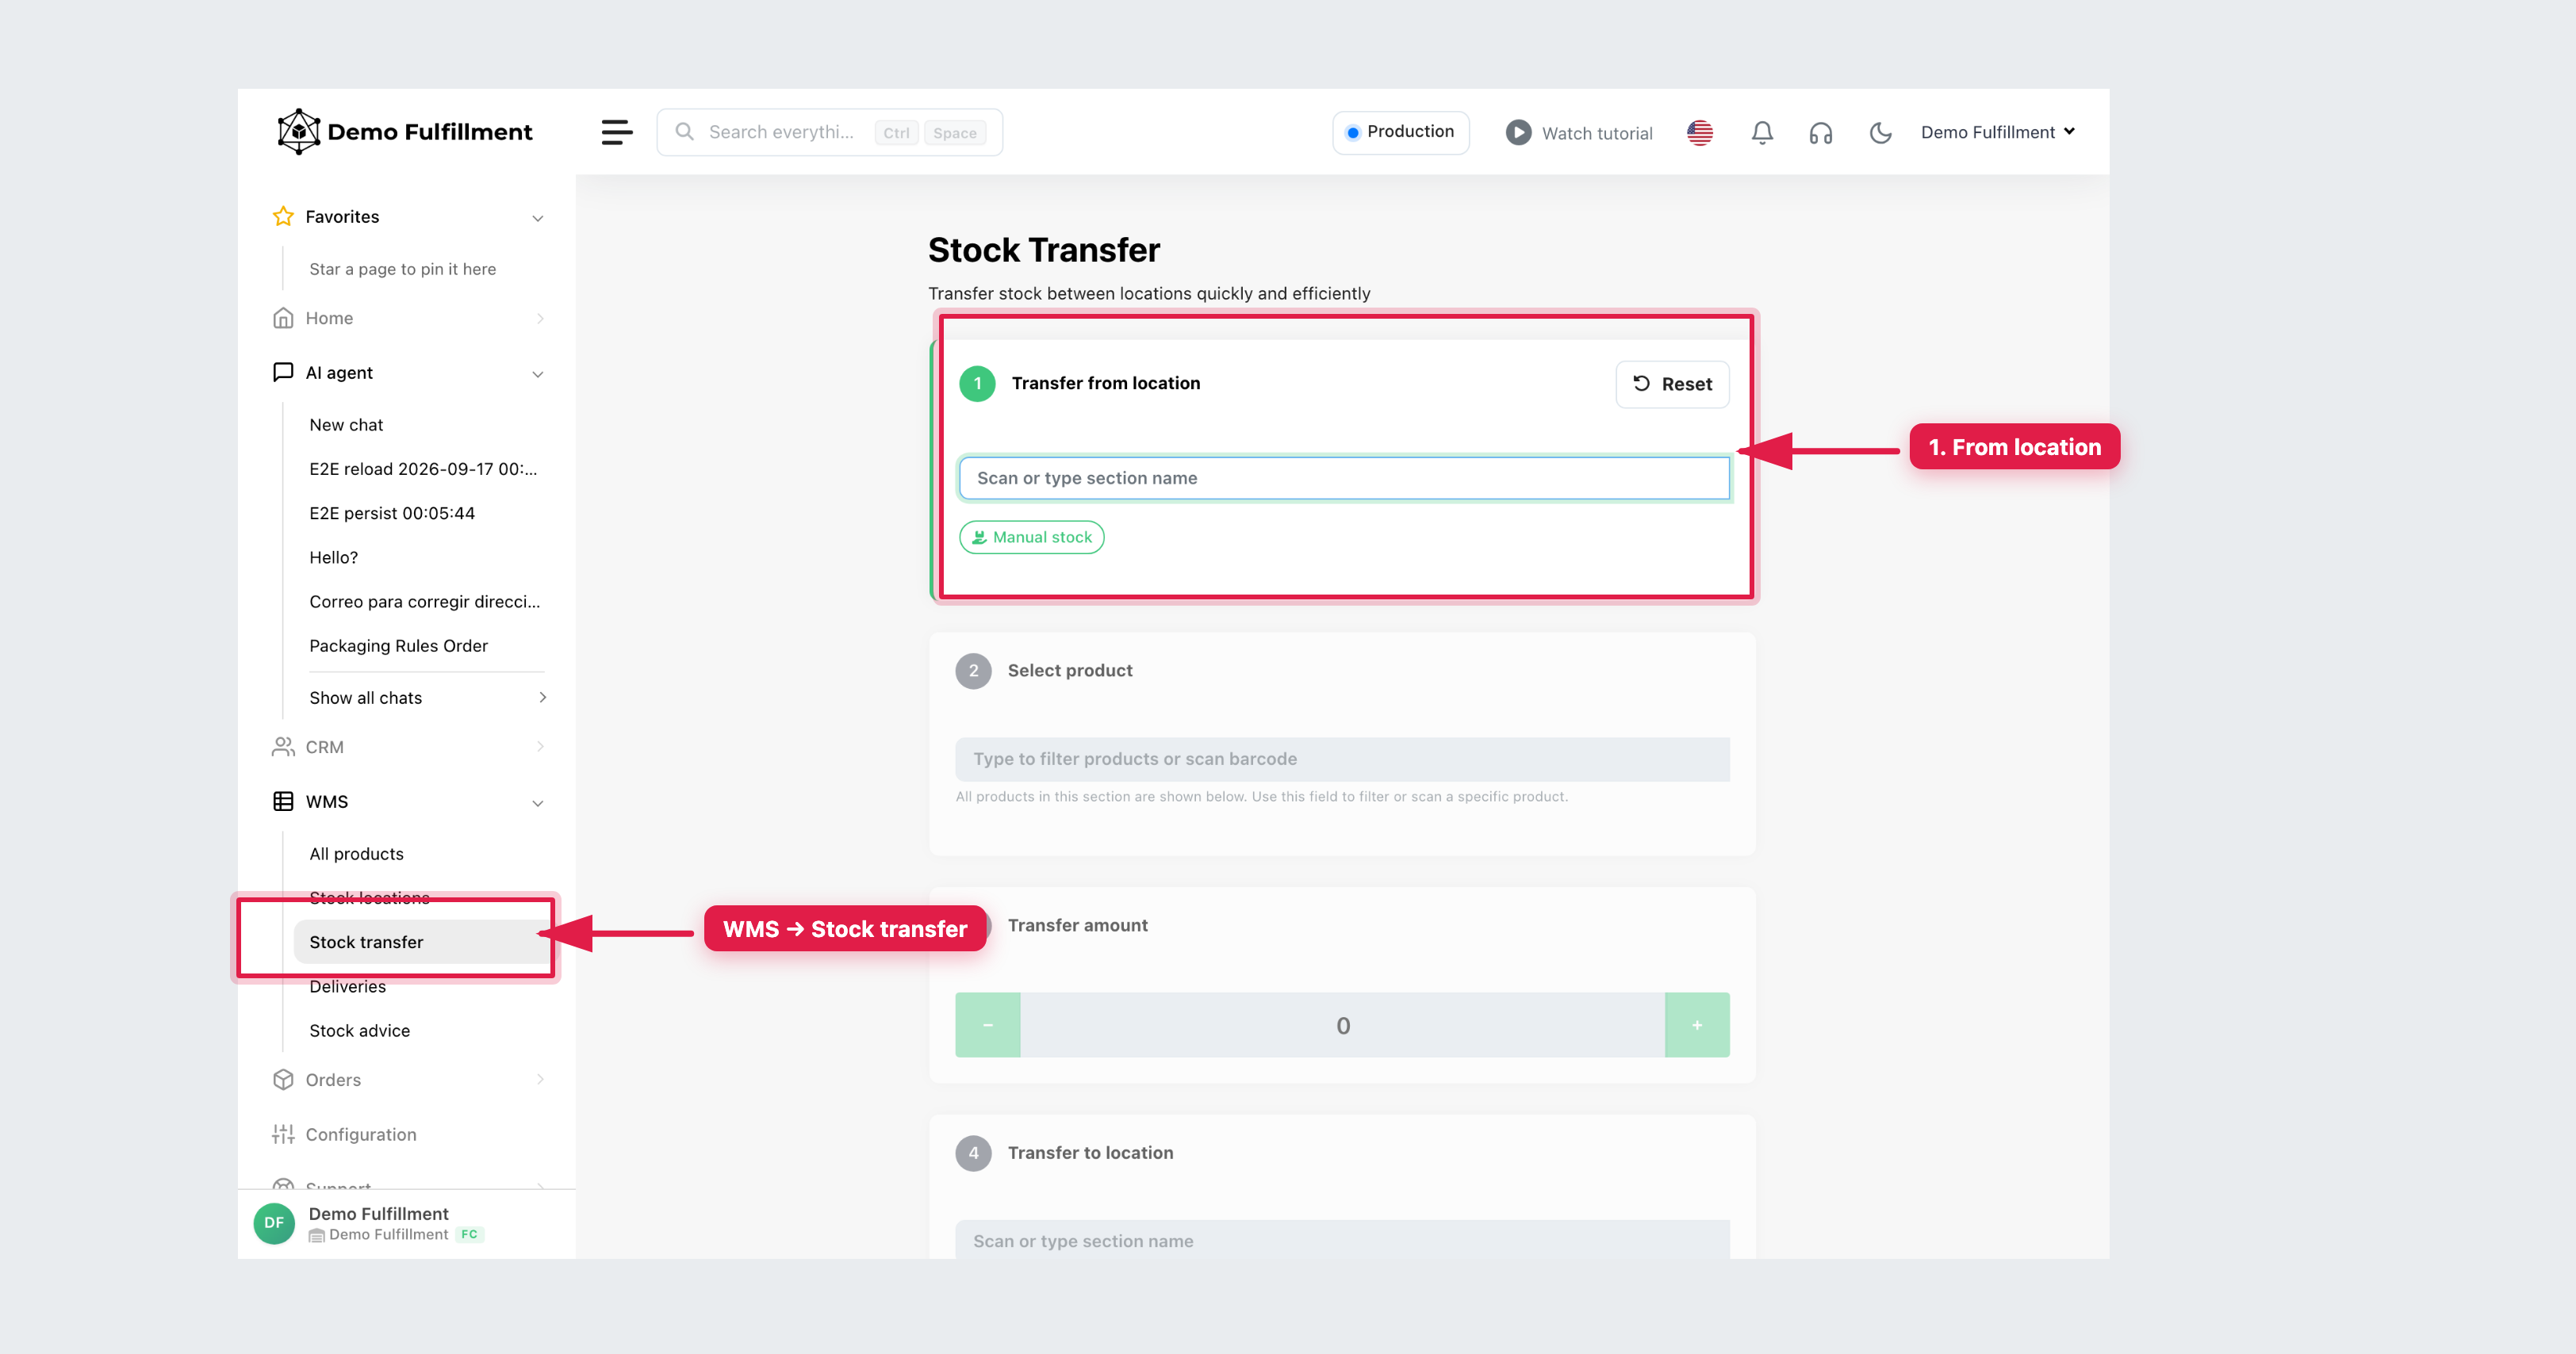Open New chat in AI agent

(x=346, y=425)
